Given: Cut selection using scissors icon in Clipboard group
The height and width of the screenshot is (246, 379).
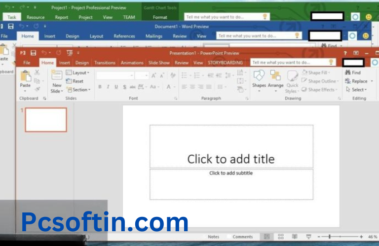Looking at the screenshot, I should (x=37, y=72).
